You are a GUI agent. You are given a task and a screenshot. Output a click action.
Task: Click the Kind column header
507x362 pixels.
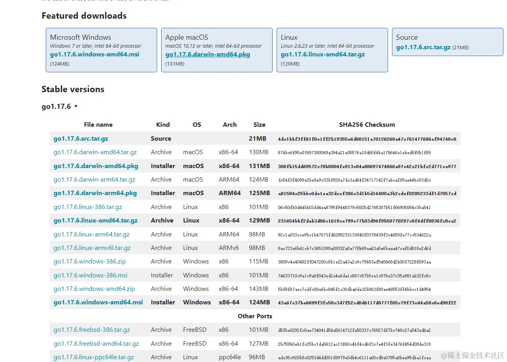click(163, 125)
